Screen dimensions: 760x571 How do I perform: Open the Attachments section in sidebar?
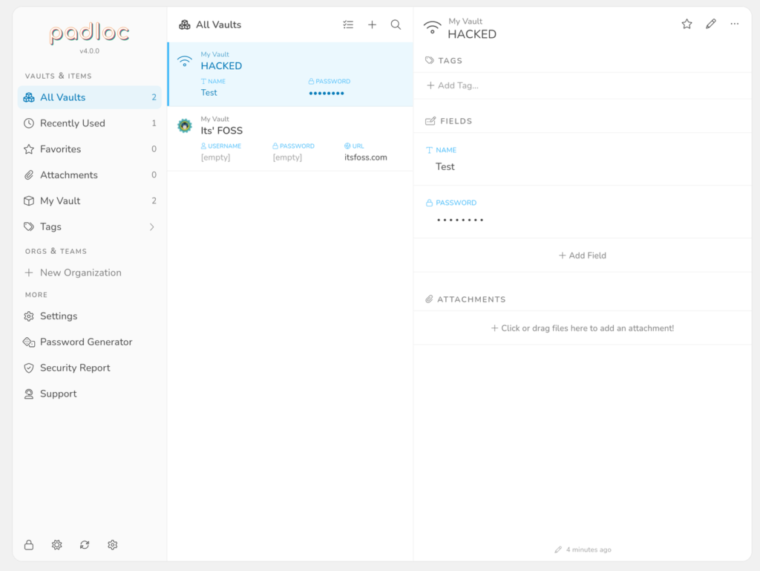(90, 175)
